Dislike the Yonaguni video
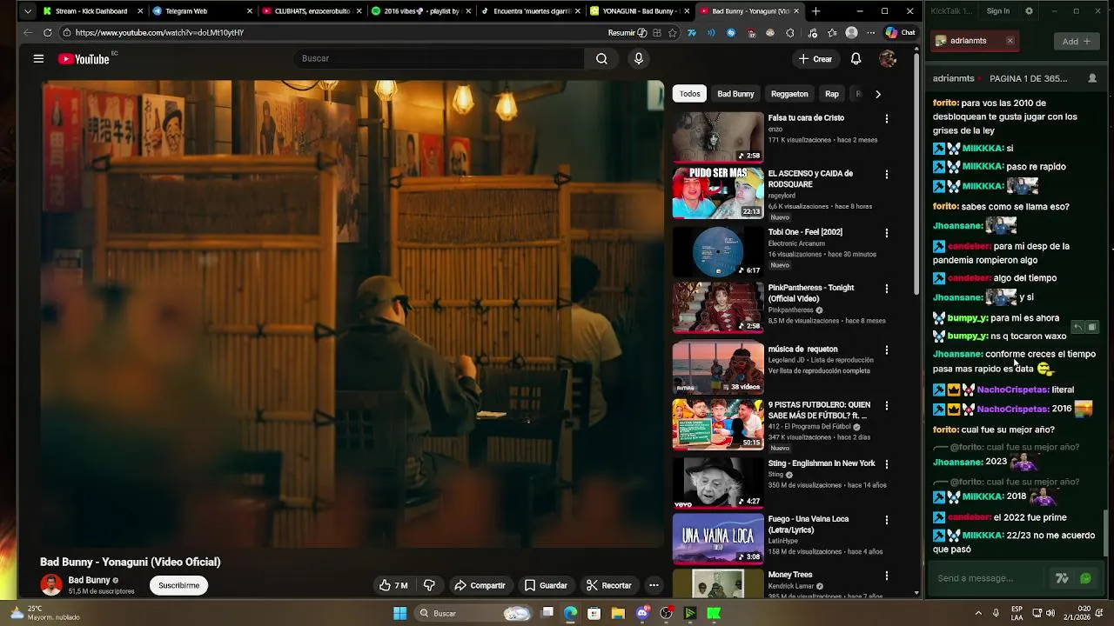Viewport: 1114px width, 626px height. [x=429, y=585]
